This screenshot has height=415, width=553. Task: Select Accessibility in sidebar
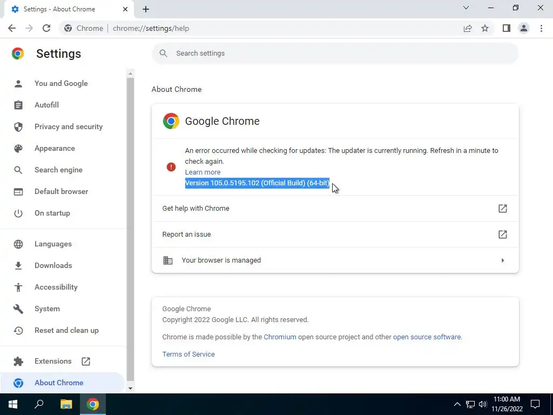[x=56, y=287]
